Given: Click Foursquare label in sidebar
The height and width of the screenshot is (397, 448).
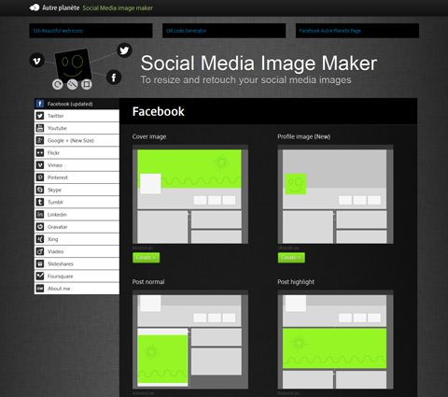Looking at the screenshot, I should pos(60,276).
